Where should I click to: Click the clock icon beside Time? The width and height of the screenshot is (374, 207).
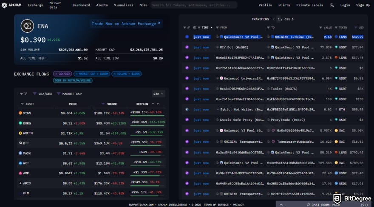[195, 28]
